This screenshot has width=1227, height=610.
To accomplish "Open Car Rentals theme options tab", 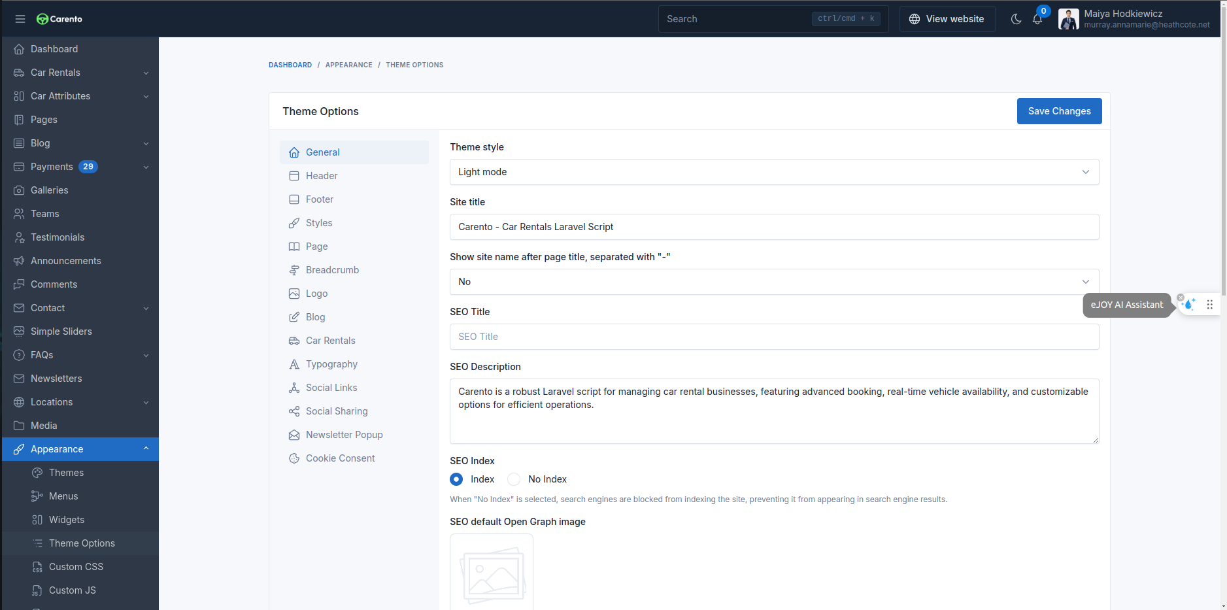I will [354, 341].
